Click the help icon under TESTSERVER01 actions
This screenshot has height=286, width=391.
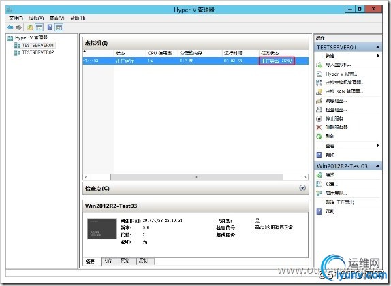point(319,155)
